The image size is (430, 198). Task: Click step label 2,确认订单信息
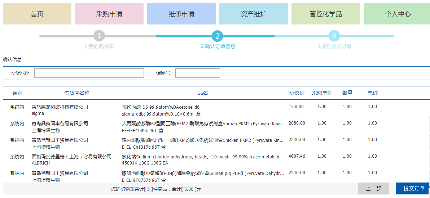(x=218, y=46)
